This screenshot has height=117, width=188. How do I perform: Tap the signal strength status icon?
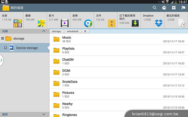[x=172, y=2]
